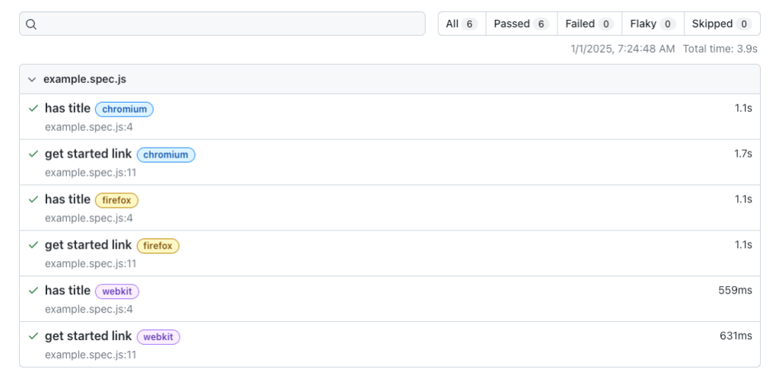
Task: Open the chromium get started link test
Action: pyautogui.click(x=88, y=154)
